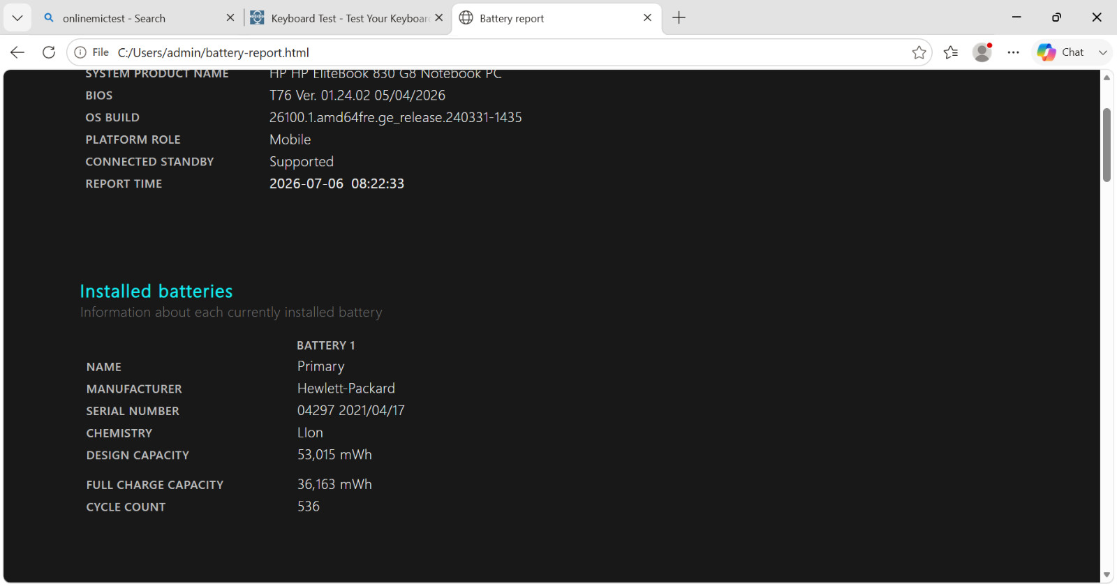The height and width of the screenshot is (586, 1117).
Task: Click the search favicon on first tab
Action: click(x=49, y=18)
